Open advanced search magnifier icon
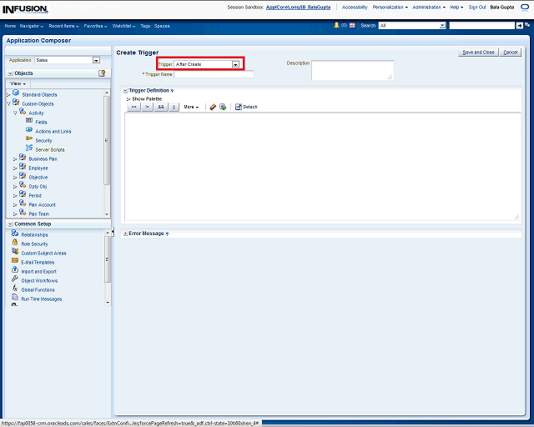This screenshot has height=427, width=534. [527, 25]
